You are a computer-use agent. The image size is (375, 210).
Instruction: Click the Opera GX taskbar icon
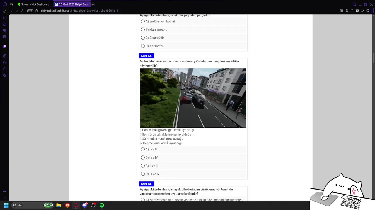pyautogui.click(x=76, y=205)
